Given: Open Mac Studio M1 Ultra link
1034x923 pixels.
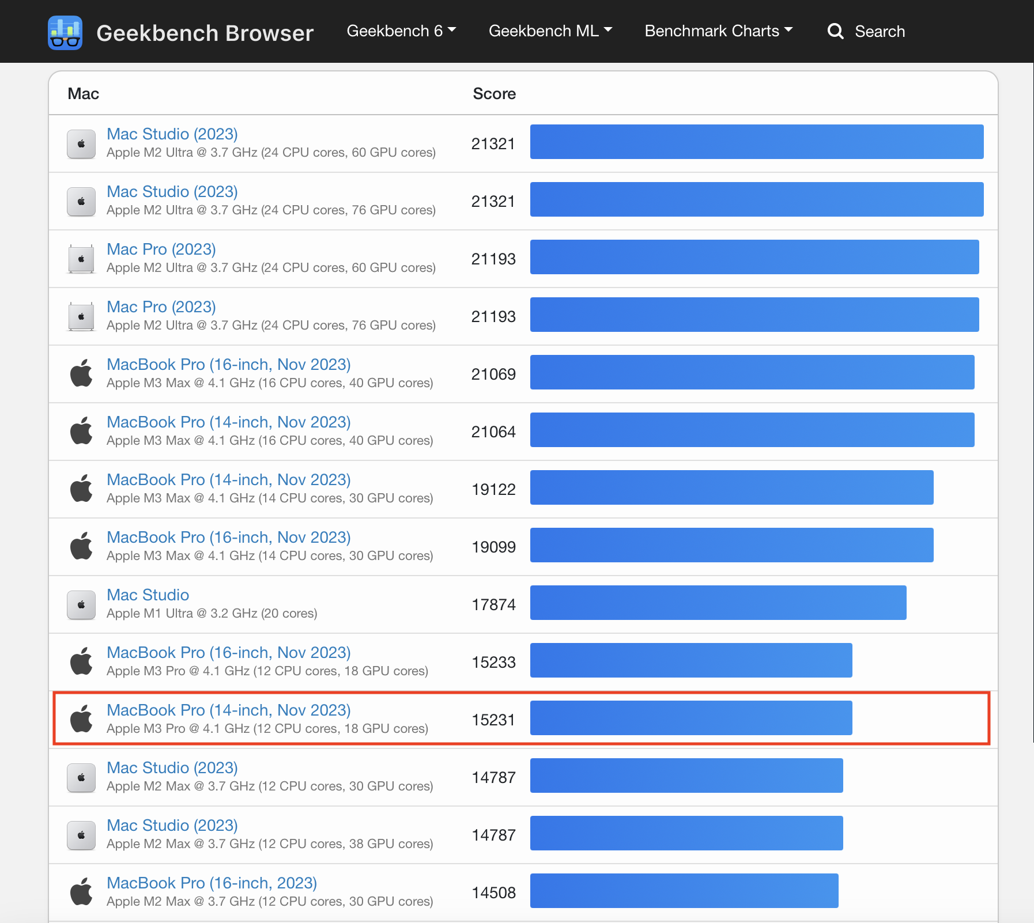Looking at the screenshot, I should (x=148, y=595).
